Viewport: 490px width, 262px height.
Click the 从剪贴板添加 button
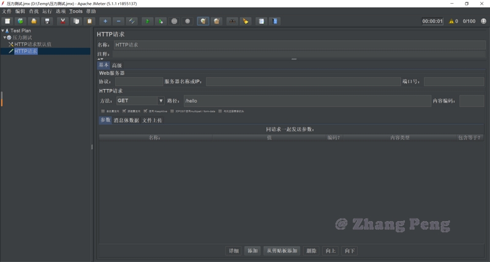pyautogui.click(x=282, y=251)
